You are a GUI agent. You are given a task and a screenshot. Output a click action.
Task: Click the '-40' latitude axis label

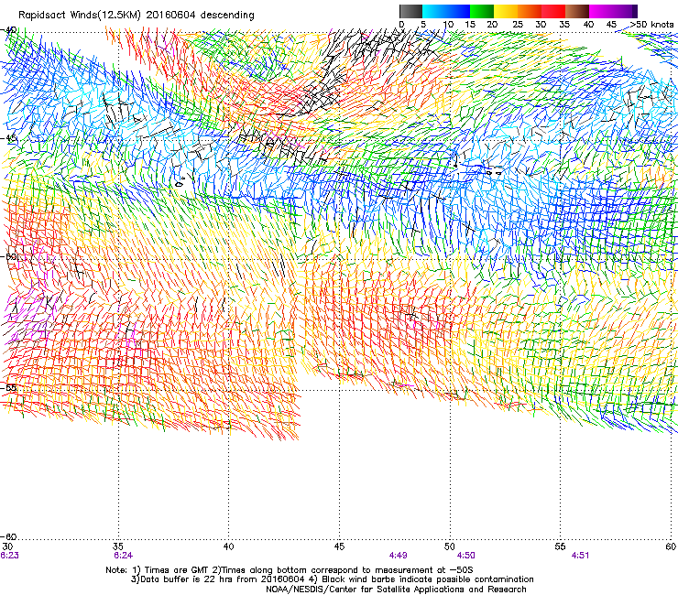pyautogui.click(x=8, y=31)
